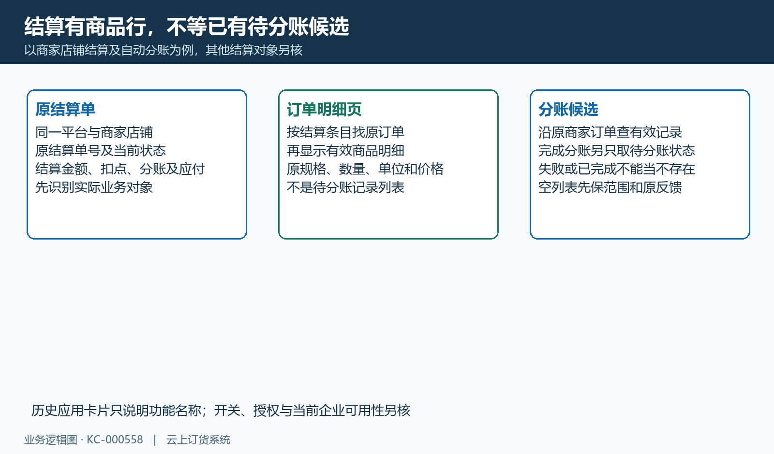
Task: Select line 原规格、数量、单位和价格
Action: [365, 169]
